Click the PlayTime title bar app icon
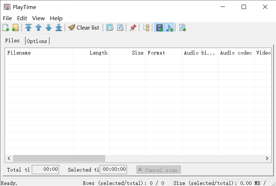The height and width of the screenshot is (186, 276). click(7, 7)
